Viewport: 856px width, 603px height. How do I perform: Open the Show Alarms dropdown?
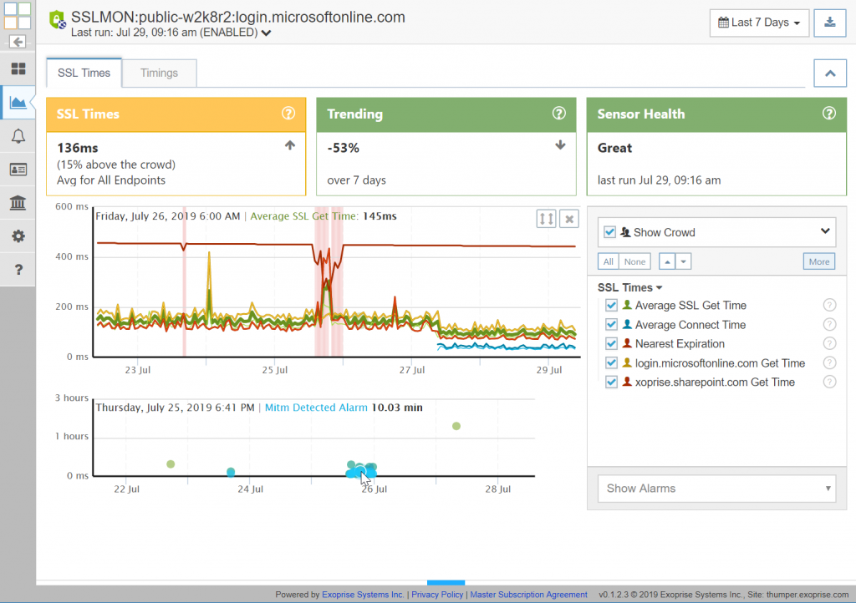[x=716, y=489]
